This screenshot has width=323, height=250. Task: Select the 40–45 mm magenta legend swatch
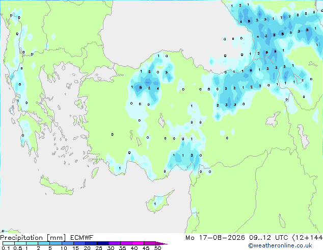[x=138, y=243]
